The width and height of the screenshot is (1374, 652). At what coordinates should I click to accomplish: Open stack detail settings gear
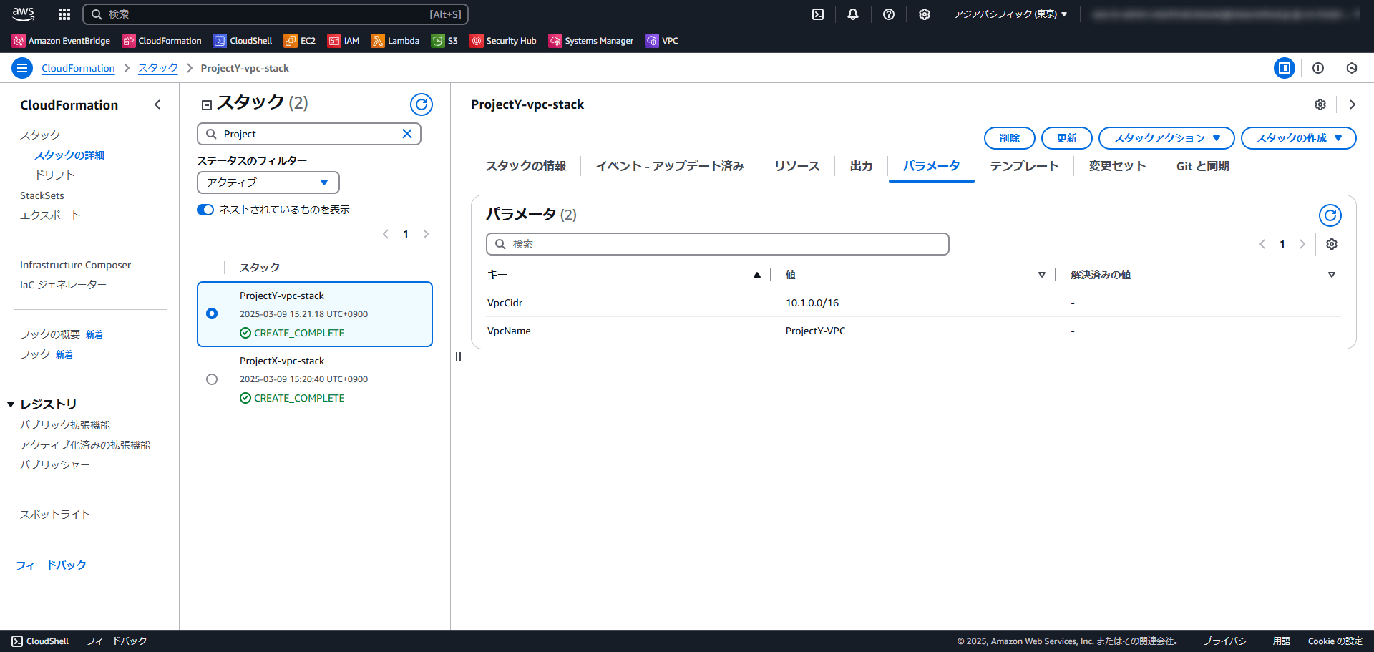1320,104
